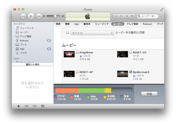Switch to song list view

116,16
